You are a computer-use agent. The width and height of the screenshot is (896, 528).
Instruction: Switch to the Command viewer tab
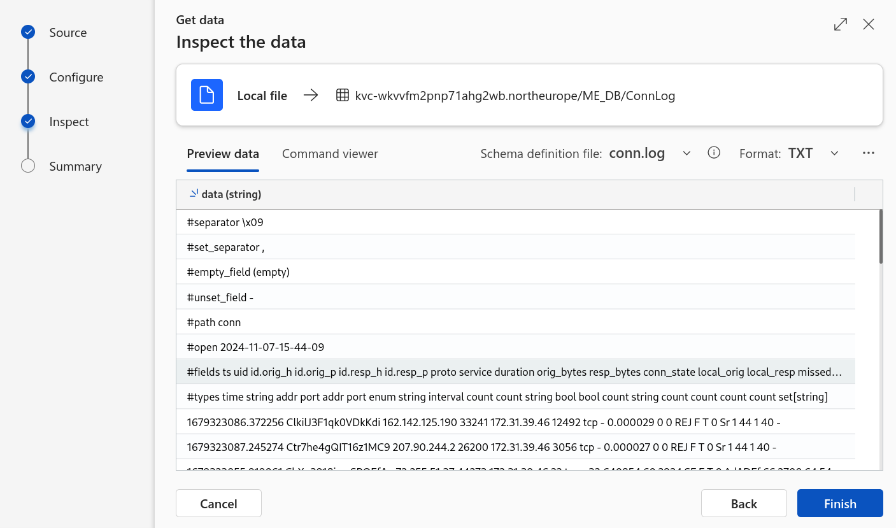[330, 154]
